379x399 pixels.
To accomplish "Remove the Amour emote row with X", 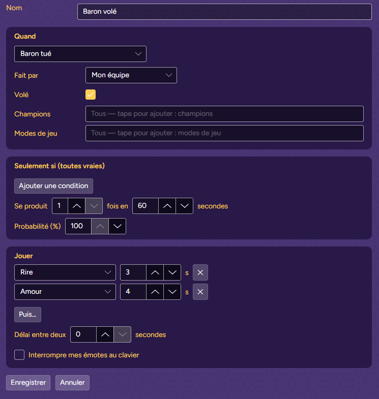I will click(200, 292).
